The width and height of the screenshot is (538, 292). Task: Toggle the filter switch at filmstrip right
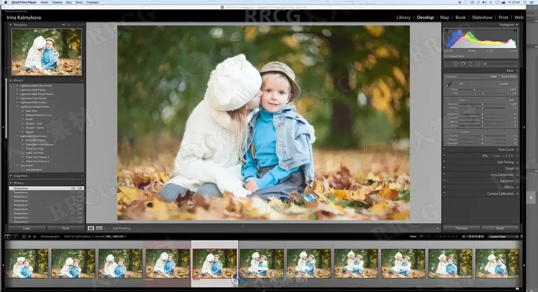point(521,237)
